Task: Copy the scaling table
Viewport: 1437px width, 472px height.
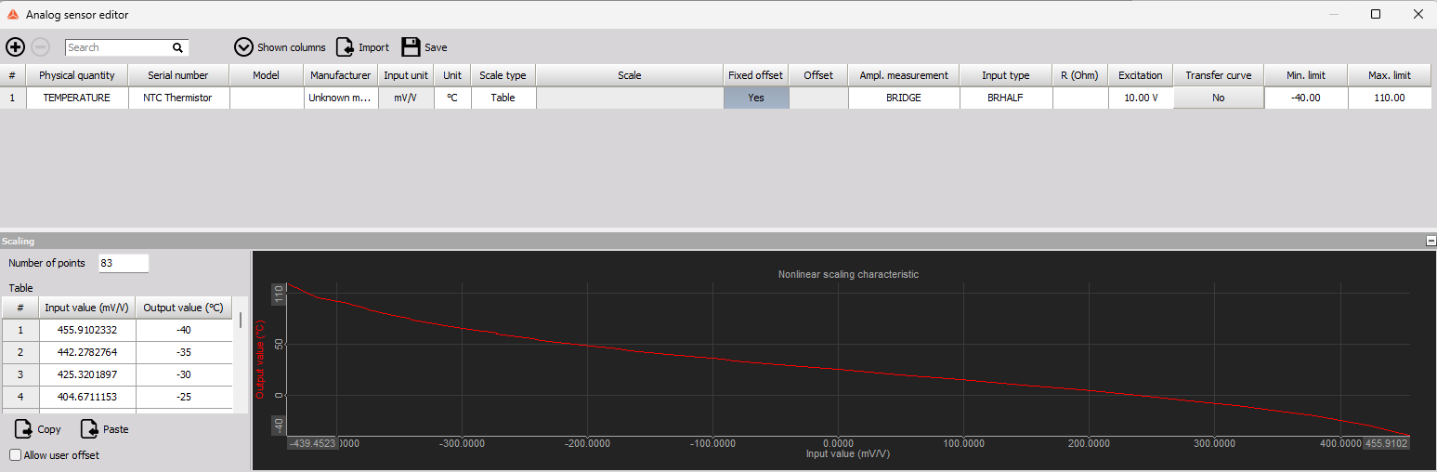Action: [38, 429]
